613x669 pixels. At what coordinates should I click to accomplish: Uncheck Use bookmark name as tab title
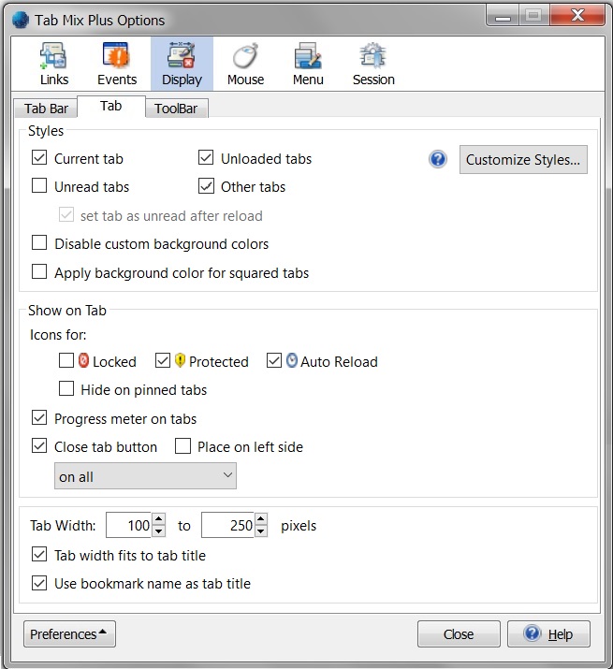(x=39, y=582)
